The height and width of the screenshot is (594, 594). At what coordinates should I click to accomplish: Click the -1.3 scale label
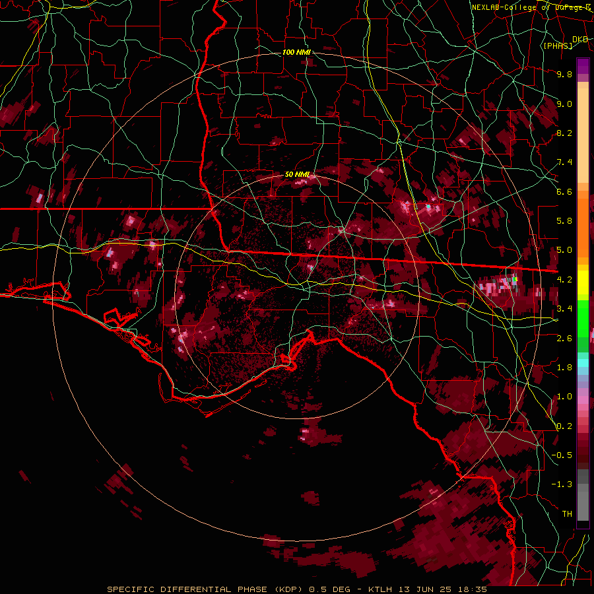[x=562, y=484]
